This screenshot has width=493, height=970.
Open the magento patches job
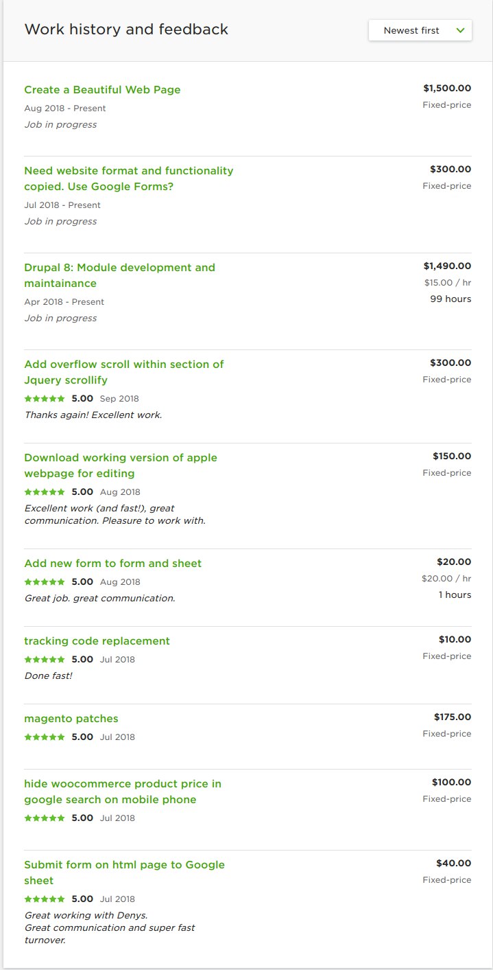click(71, 719)
